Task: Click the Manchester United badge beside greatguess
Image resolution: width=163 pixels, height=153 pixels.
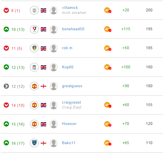Action: tap(34, 86)
